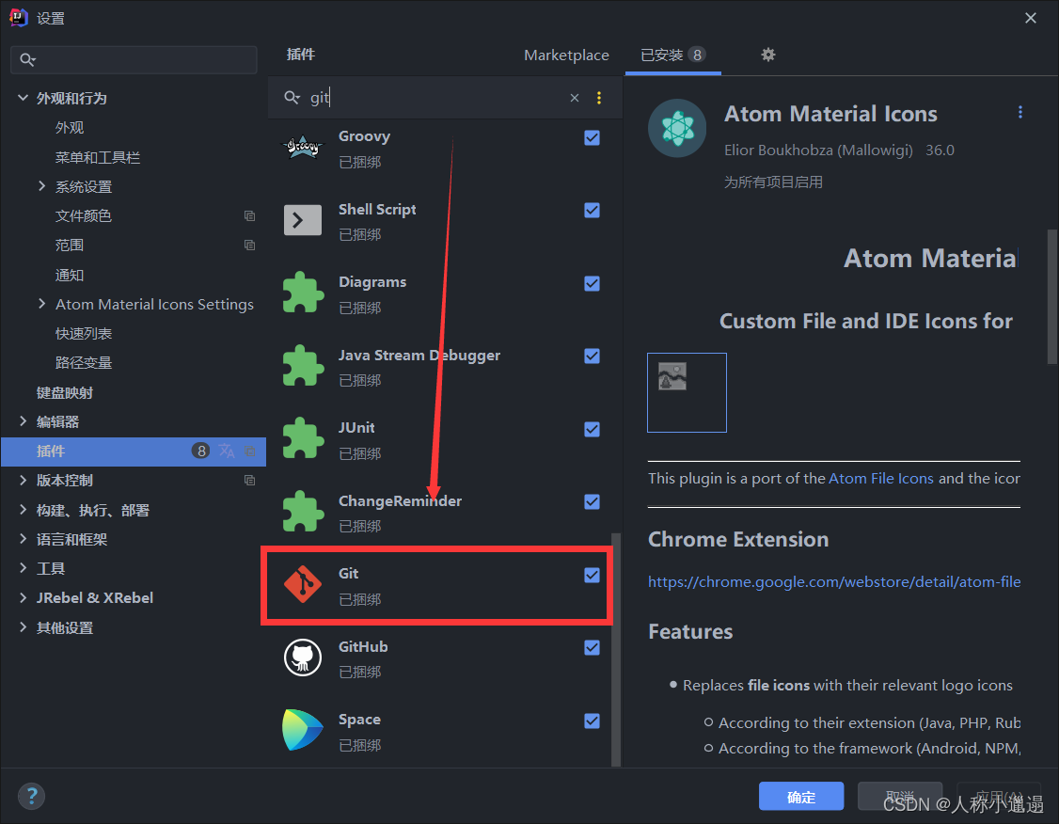This screenshot has width=1059, height=824.
Task: Open the Atom File Icons link
Action: point(880,479)
